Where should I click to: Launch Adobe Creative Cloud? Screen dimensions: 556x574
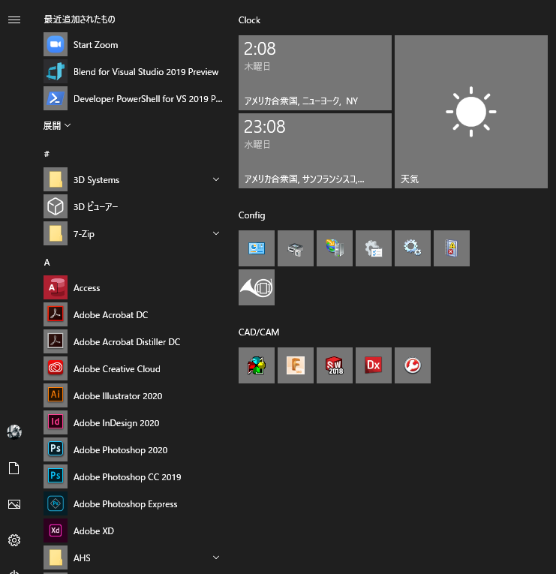tap(134, 368)
